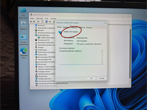The height and width of the screenshot is (110, 147).
Task: Switch to the Драйвер tab
Action: click(66, 27)
